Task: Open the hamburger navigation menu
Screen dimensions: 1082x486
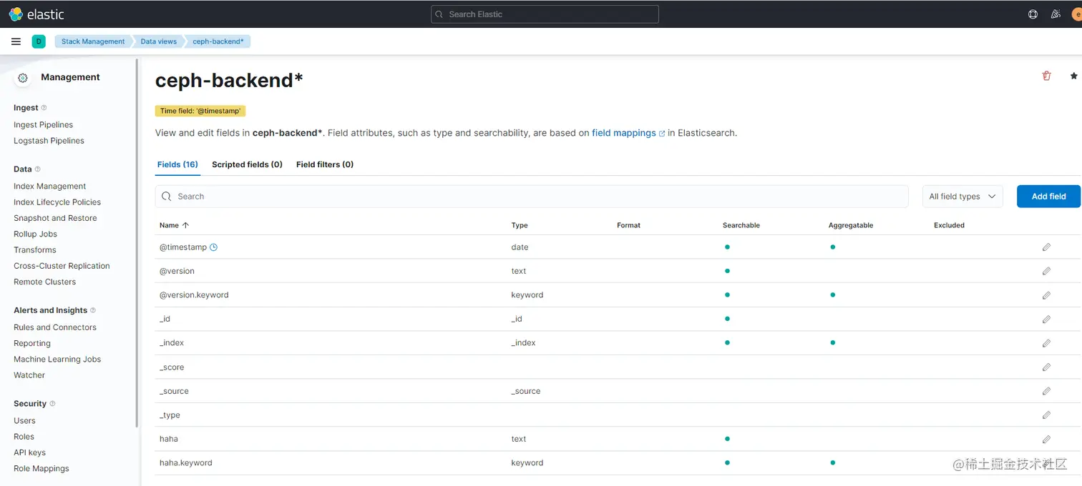Action: [16, 41]
